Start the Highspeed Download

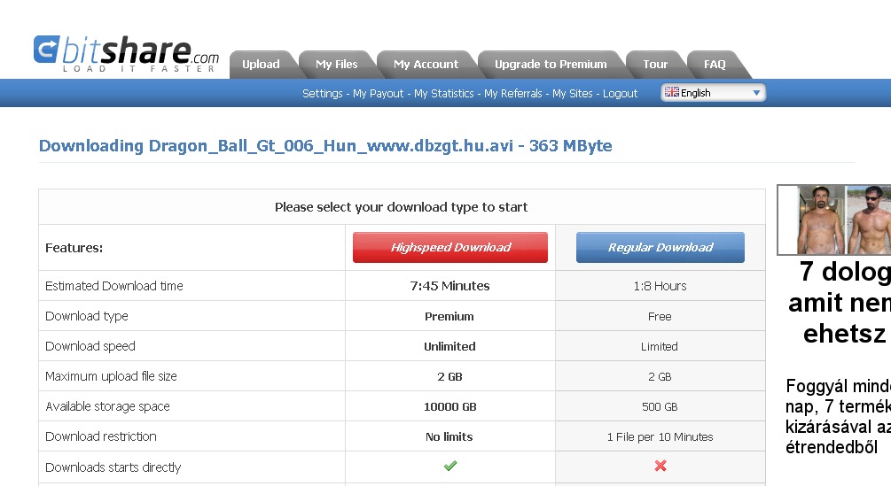point(450,247)
